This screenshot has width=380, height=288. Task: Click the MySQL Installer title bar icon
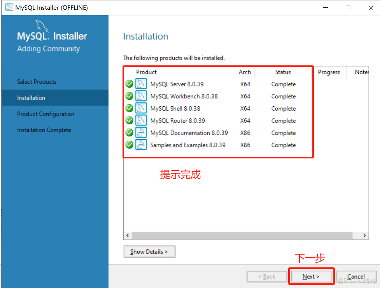pyautogui.click(x=9, y=7)
